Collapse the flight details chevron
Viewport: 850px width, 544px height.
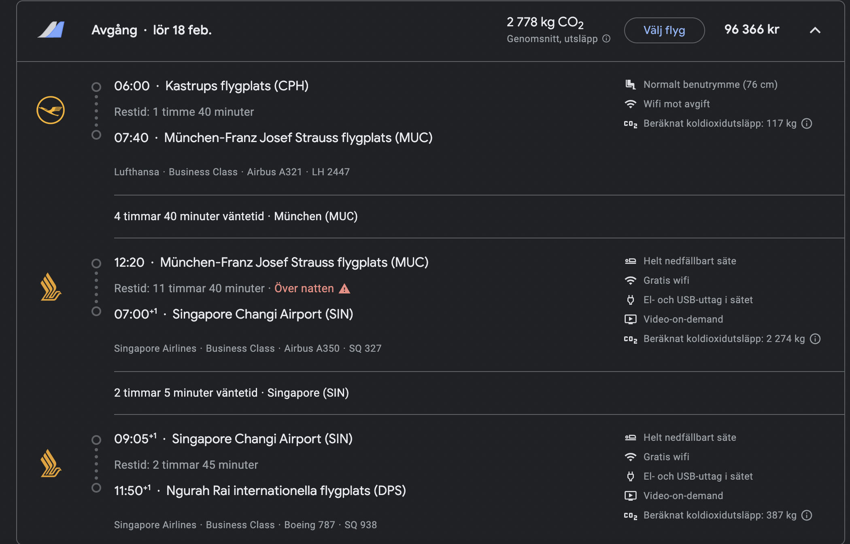[815, 30]
